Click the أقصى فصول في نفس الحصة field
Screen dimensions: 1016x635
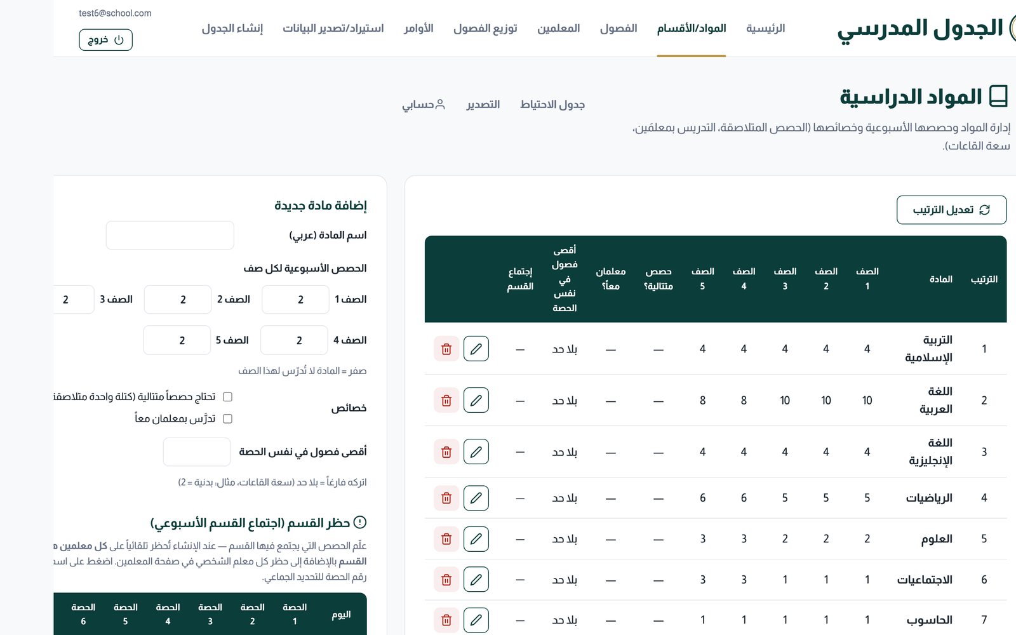pyautogui.click(x=197, y=451)
